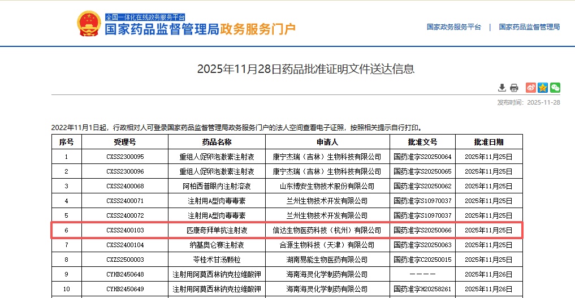Click applicant 山东博安生物技术股份有限公司
Image resolution: width=575 pixels, height=298 pixels.
click(327, 186)
